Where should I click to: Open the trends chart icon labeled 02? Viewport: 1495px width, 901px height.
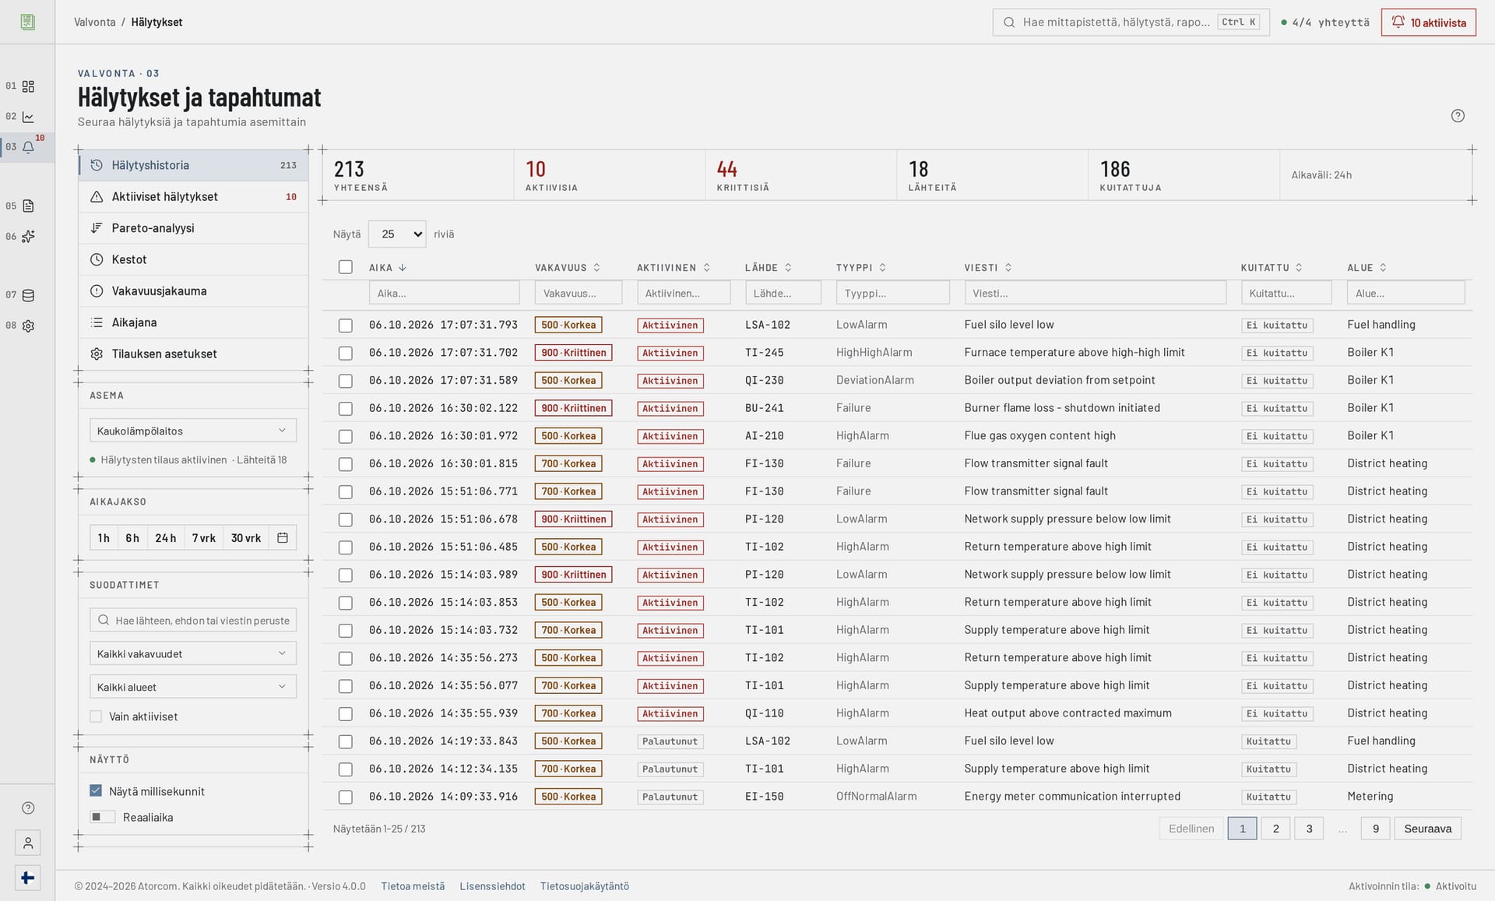click(28, 117)
